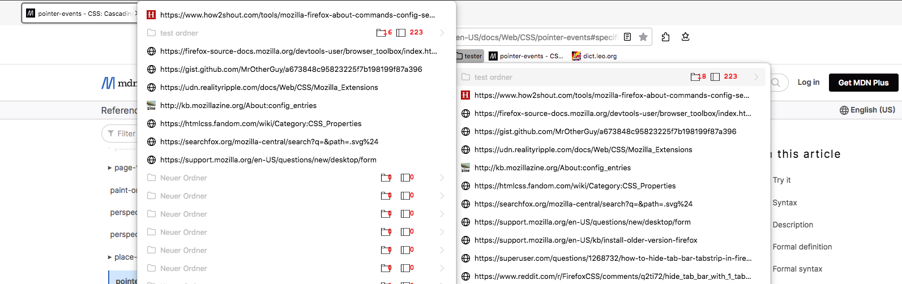Image resolution: width=902 pixels, height=284 pixels.
Task: Click the star-tray toolbar icon beside extensions
Action: [x=685, y=37]
